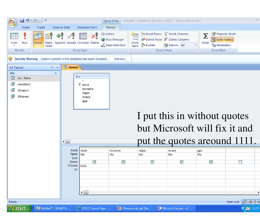Customize Quick Access Toolbar dropdown

coord(46,20)
